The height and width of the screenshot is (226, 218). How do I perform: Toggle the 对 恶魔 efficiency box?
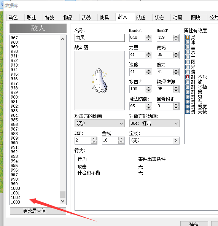pyautogui.click(x=188, y=107)
